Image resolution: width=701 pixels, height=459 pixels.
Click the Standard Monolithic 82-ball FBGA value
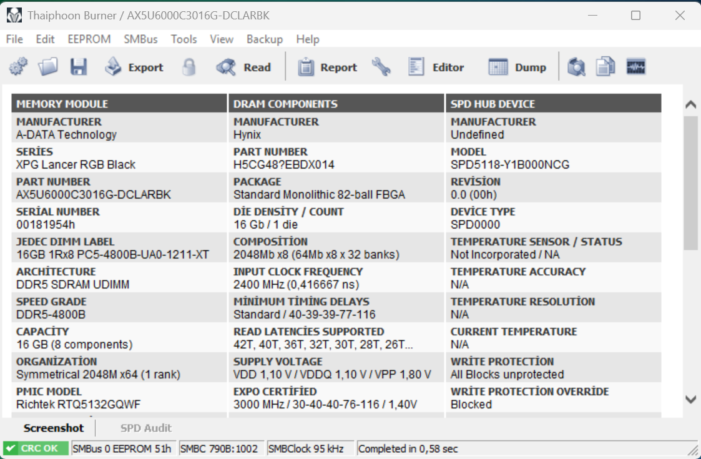(x=319, y=195)
